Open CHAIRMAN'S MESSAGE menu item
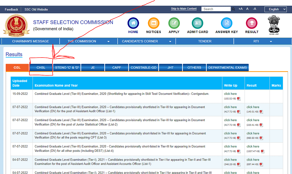 click(x=31, y=41)
